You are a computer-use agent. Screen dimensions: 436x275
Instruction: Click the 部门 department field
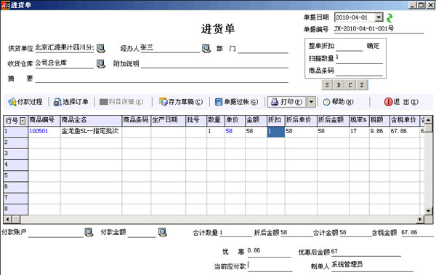pos(263,49)
